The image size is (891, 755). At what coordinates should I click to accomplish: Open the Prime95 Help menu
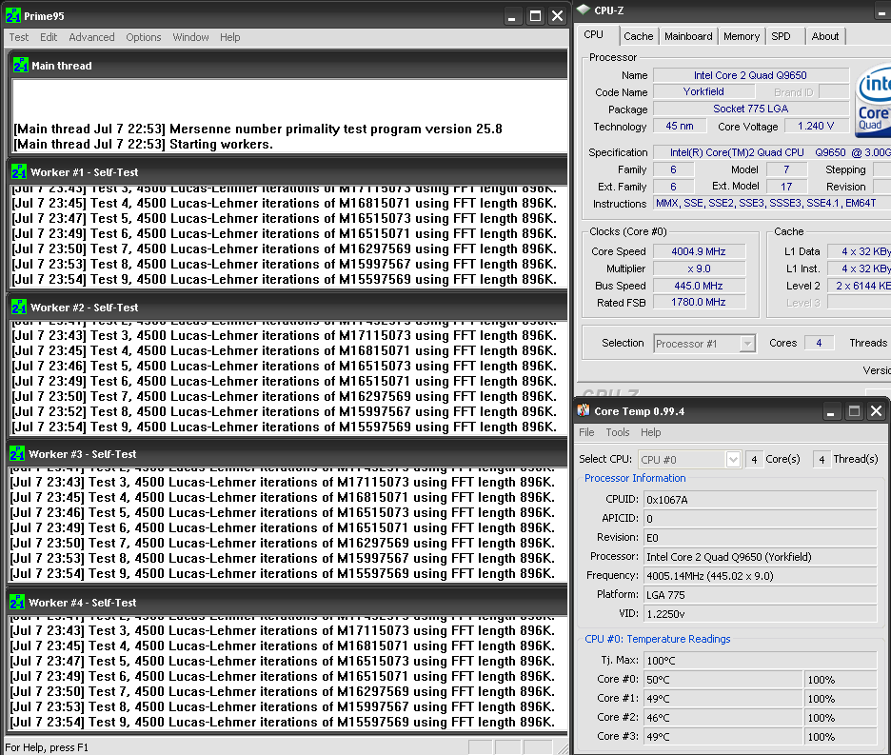point(230,37)
